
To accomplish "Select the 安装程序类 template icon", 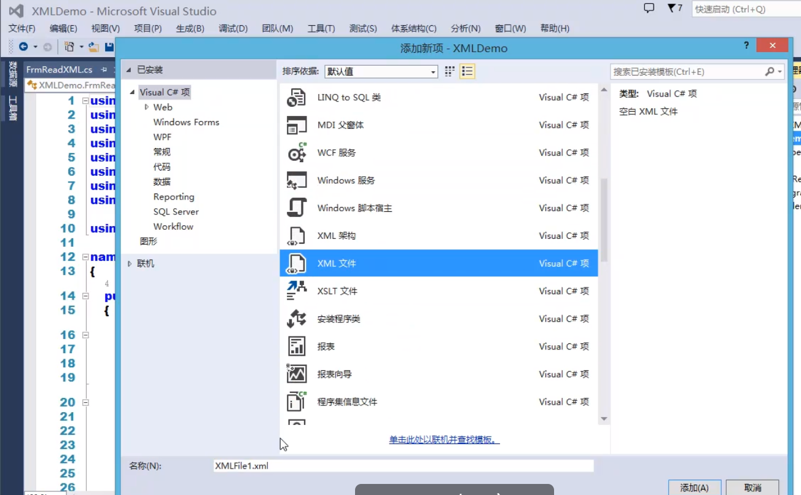I will 297,319.
